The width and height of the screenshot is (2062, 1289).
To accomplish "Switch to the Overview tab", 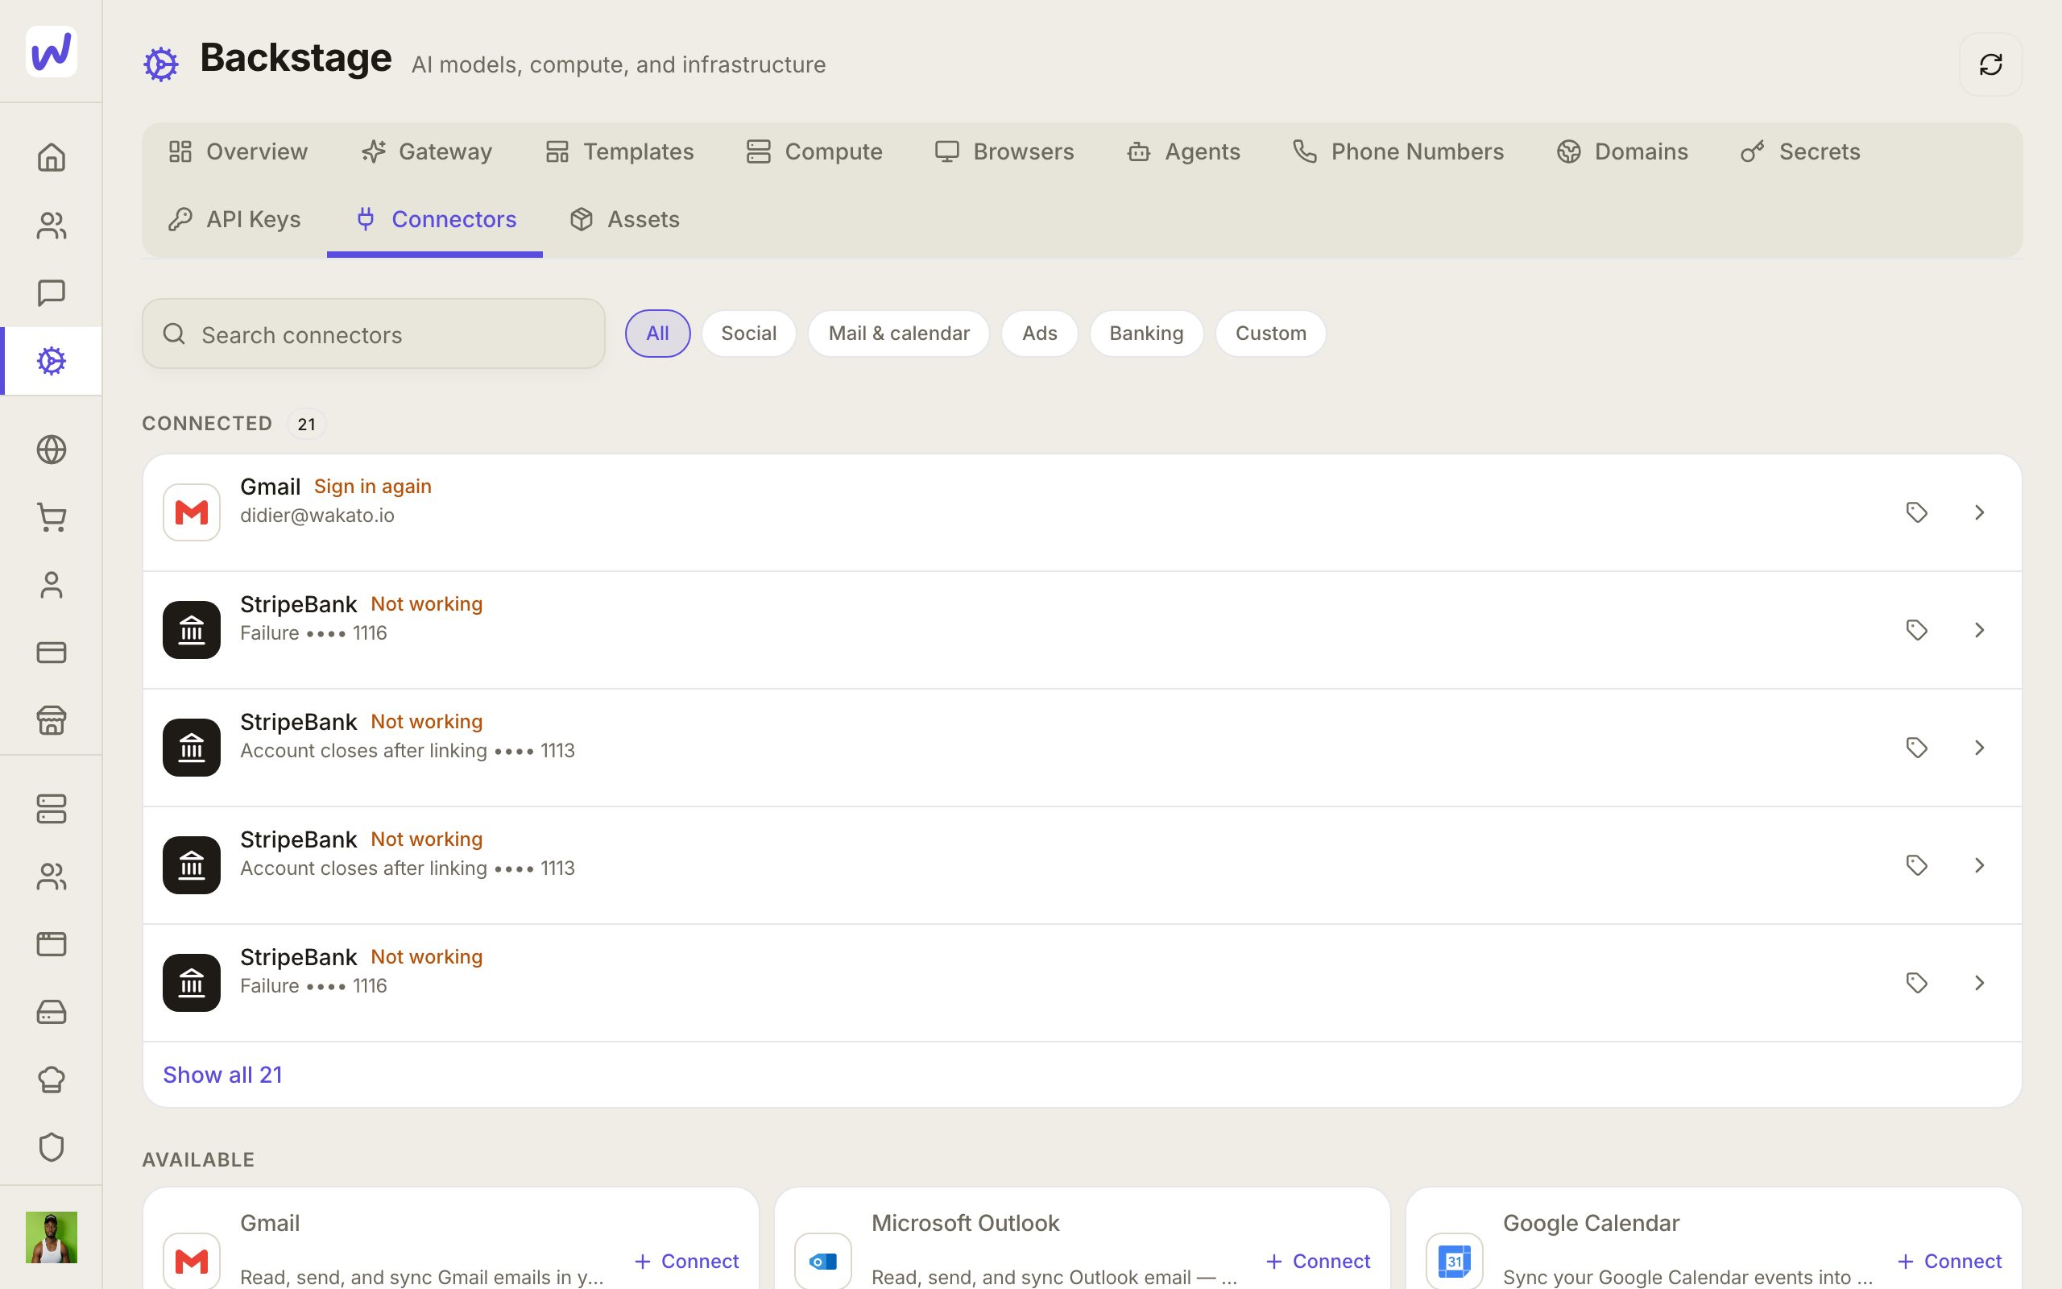I will [238, 151].
